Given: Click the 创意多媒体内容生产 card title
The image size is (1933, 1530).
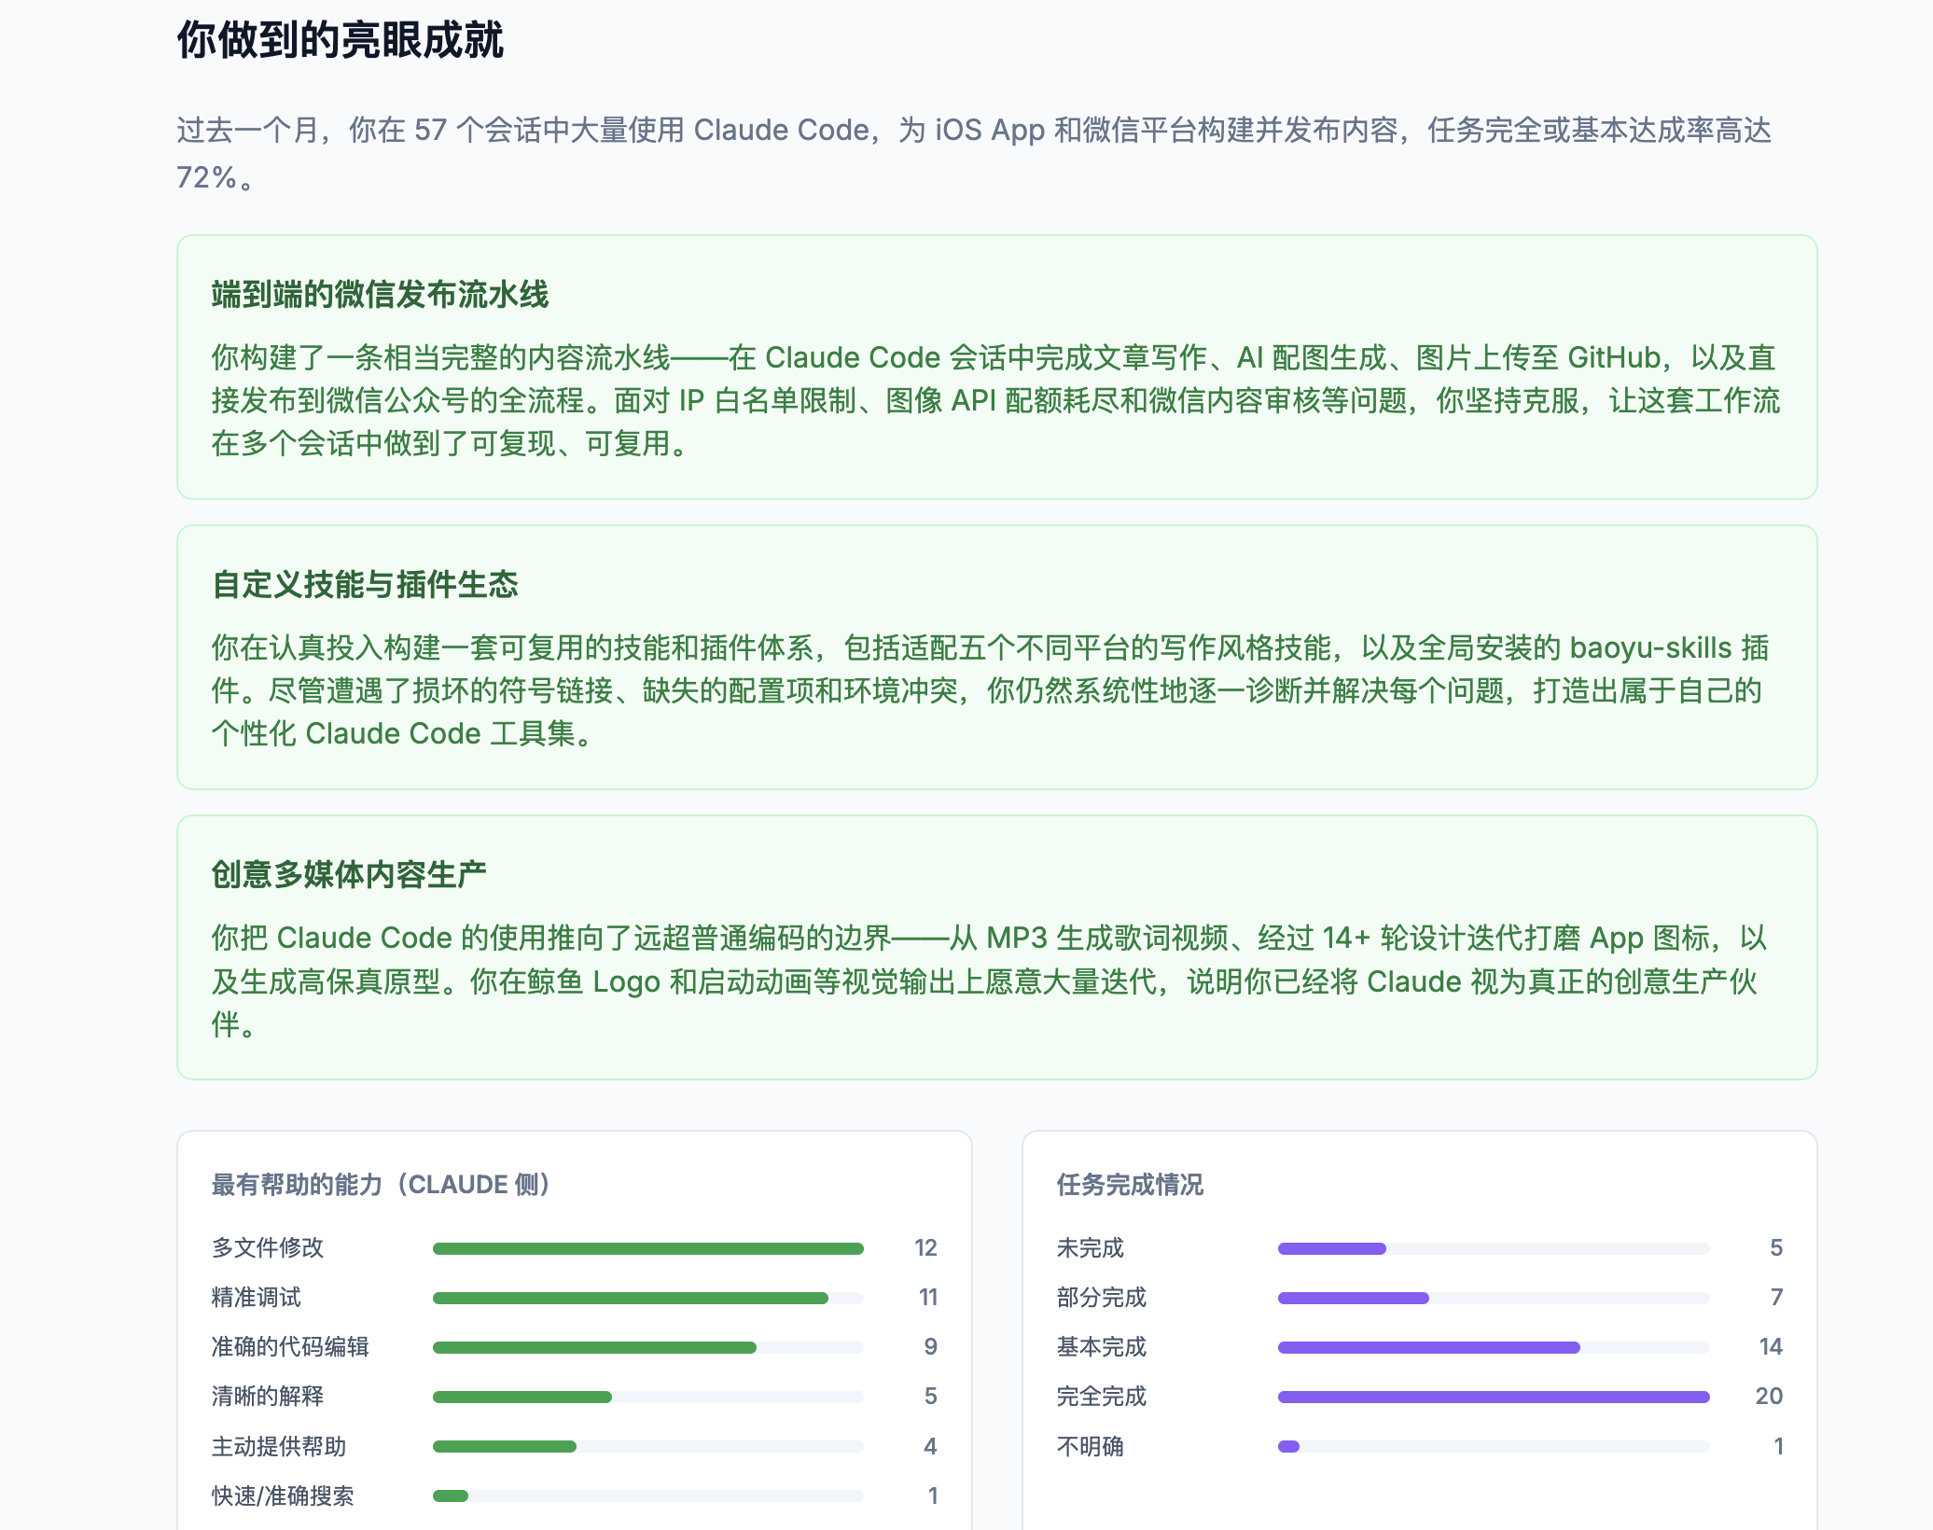Looking at the screenshot, I should (x=349, y=875).
